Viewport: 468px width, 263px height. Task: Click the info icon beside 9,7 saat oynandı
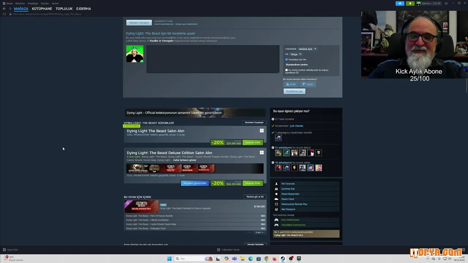click(273, 119)
